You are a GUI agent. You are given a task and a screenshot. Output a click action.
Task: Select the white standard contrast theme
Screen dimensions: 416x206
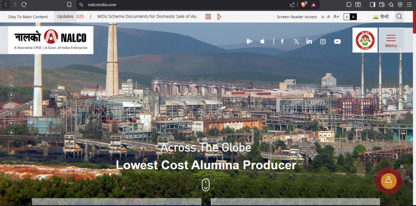point(347,17)
